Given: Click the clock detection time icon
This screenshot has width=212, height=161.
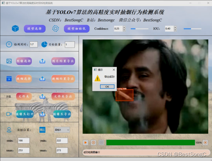Looking at the screenshot, I should [9, 44].
